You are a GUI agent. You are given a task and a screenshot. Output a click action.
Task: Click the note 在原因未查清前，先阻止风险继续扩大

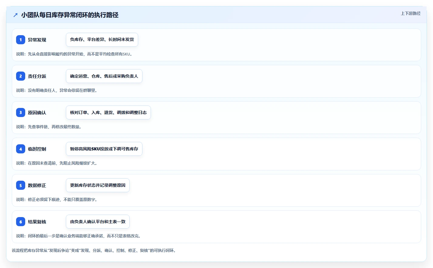pyautogui.click(x=57, y=163)
